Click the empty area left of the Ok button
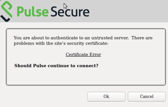Viewport: 168px width, 107px height. pyautogui.click(x=45, y=96)
